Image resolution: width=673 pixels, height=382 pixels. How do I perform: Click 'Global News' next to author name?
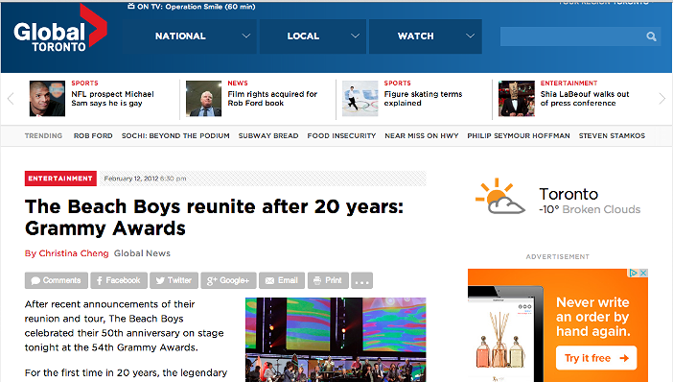142,253
